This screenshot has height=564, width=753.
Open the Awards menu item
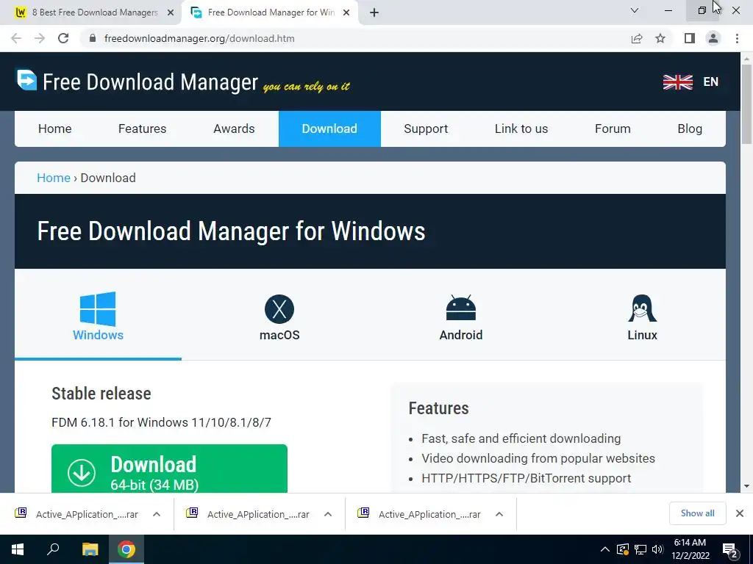click(234, 129)
